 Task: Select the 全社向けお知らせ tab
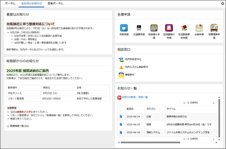click(31, 4)
